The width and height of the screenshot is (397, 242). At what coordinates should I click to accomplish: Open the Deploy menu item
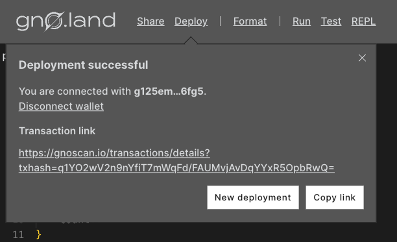coord(191,21)
